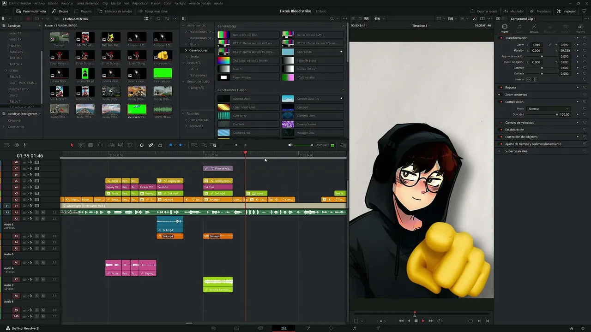Switch Inspector to the Video tab
This screenshot has height=332, width=591.
pyautogui.click(x=505, y=29)
